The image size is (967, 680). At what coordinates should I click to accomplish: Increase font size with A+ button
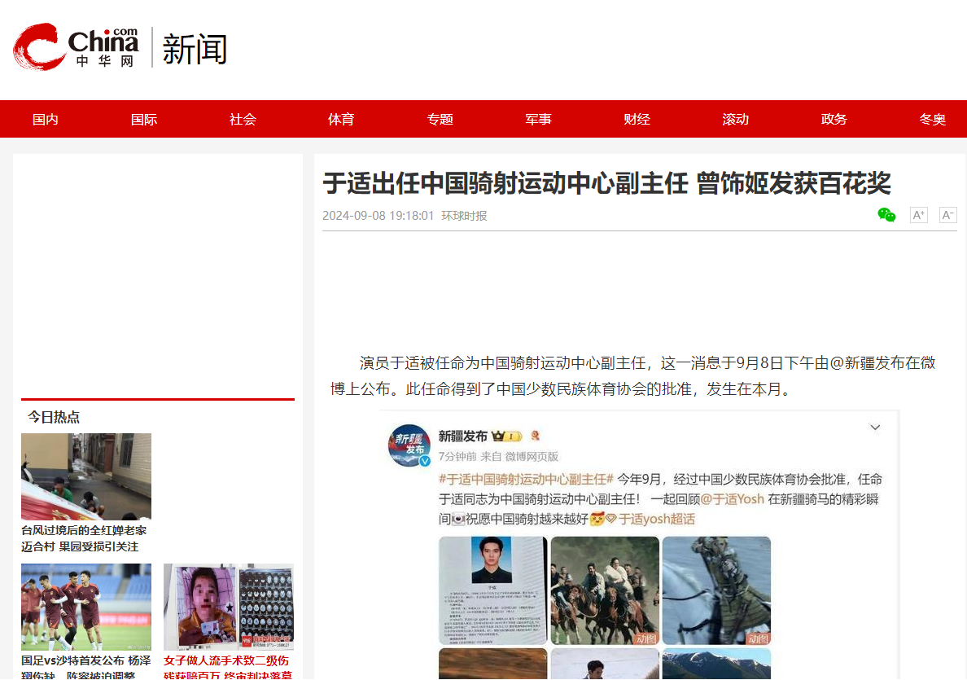click(919, 215)
